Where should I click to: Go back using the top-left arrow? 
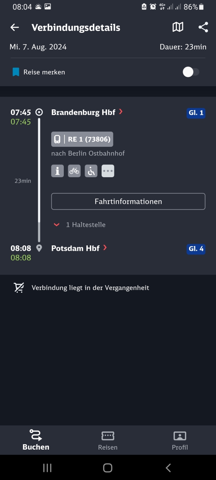[15, 27]
